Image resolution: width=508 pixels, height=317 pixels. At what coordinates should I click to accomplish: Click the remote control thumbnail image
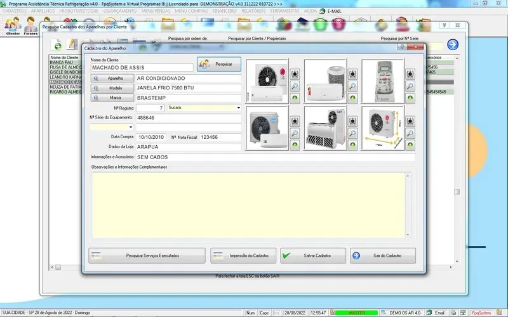point(383,81)
